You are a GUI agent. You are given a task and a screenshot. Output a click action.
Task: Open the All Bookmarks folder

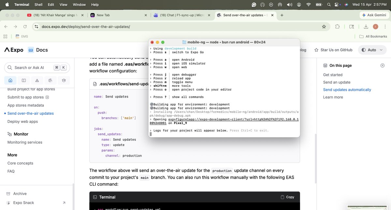373,37
